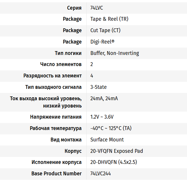Click the Surface Mount value

(x=107, y=140)
